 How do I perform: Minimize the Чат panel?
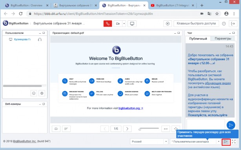[x=230, y=33]
